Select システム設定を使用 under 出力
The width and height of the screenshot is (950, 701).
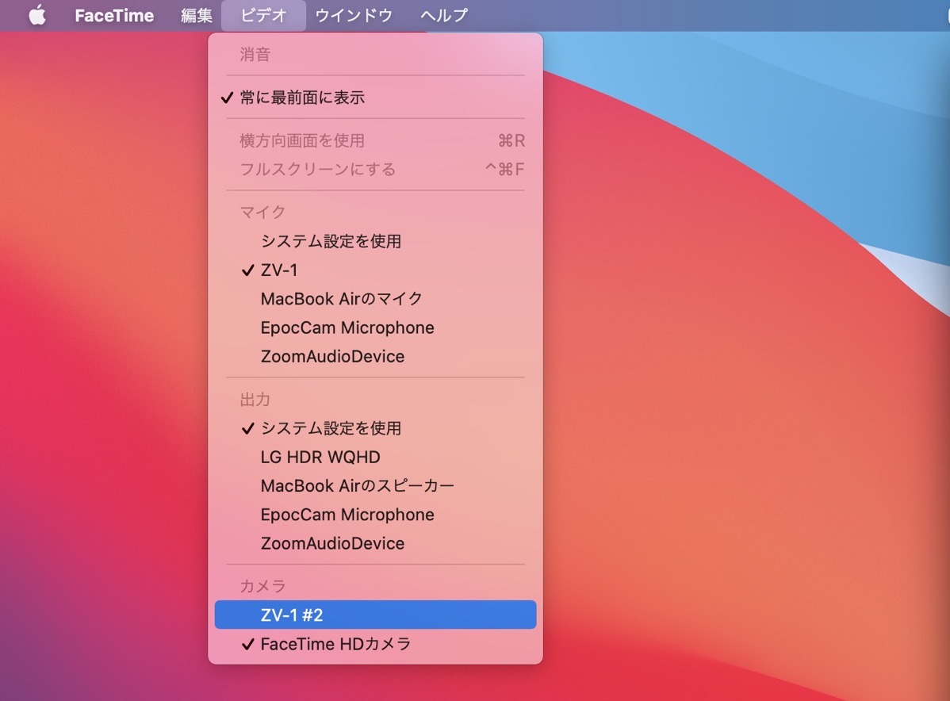pyautogui.click(x=375, y=428)
